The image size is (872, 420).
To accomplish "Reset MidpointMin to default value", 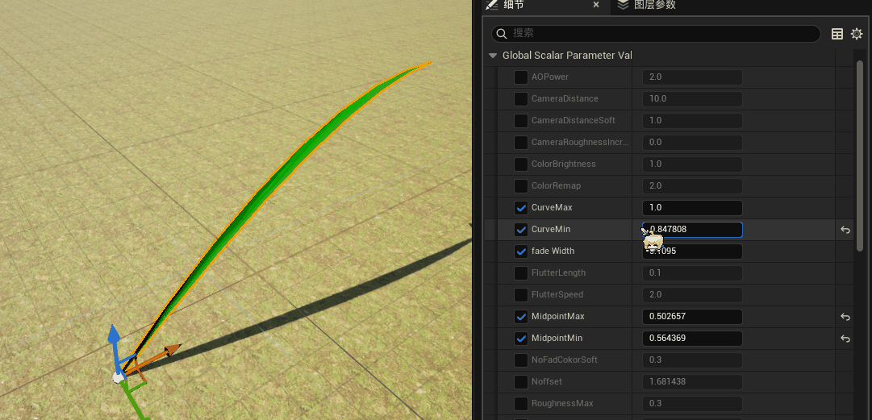I will tap(845, 339).
